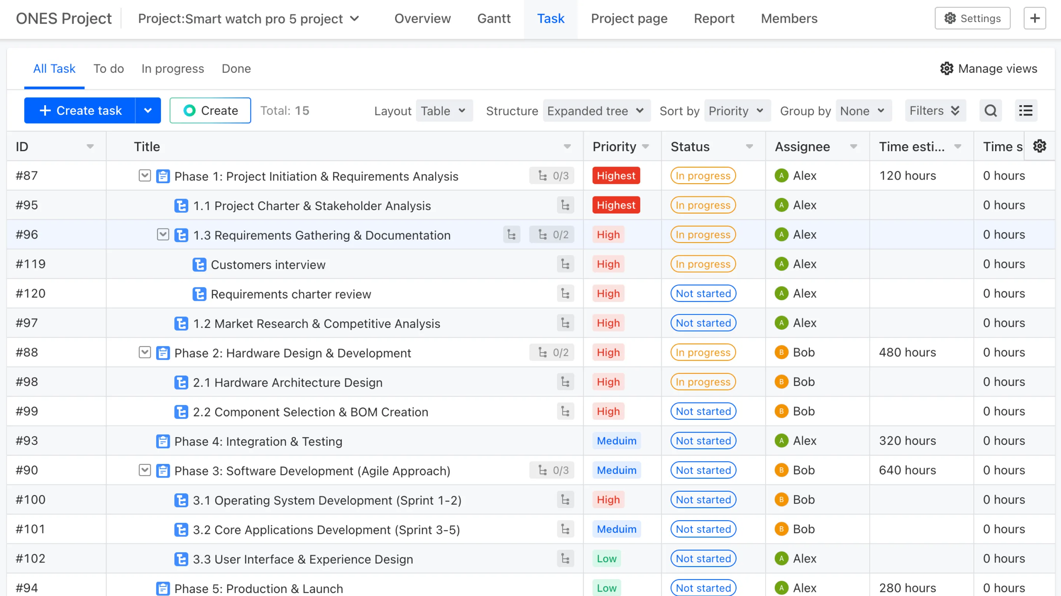Screen dimensions: 1061x596
Task: Open the list view options icon
Action: coord(1026,111)
